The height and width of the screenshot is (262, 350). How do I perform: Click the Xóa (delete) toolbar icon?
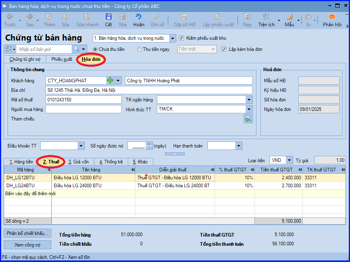click(122, 17)
